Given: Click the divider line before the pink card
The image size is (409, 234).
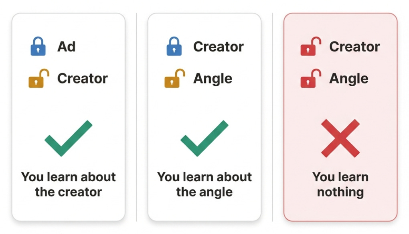Looking at the screenshot, I should 272,117.
